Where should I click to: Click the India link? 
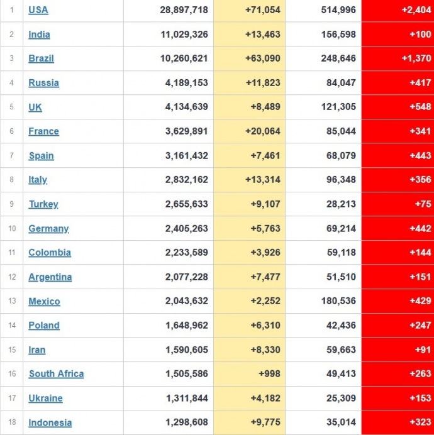(x=39, y=35)
